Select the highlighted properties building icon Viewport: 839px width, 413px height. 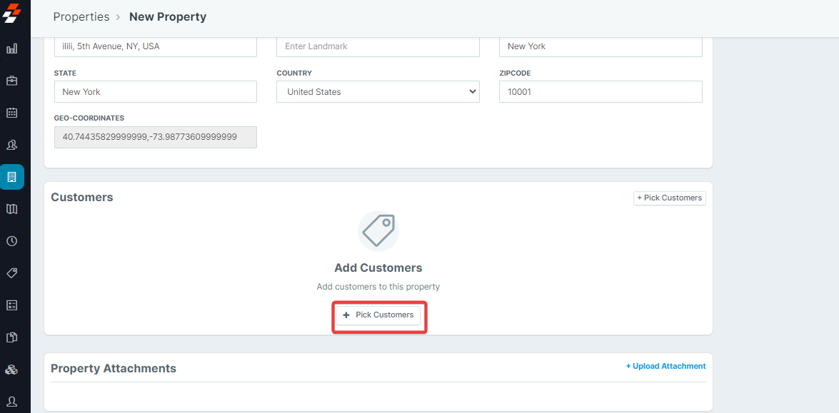coord(12,177)
